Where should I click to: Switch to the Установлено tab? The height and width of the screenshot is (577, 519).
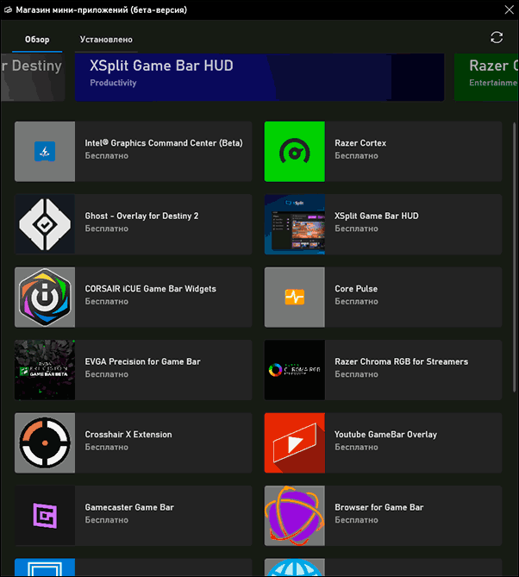106,40
